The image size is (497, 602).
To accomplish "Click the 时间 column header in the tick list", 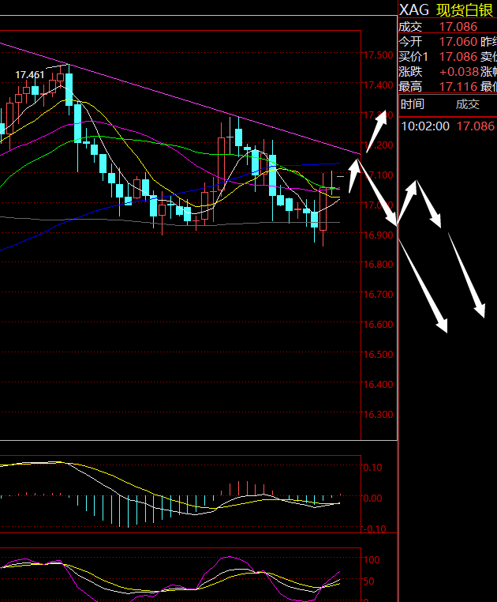I will 413,104.
